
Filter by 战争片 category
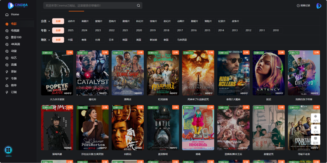coord(235,21)
